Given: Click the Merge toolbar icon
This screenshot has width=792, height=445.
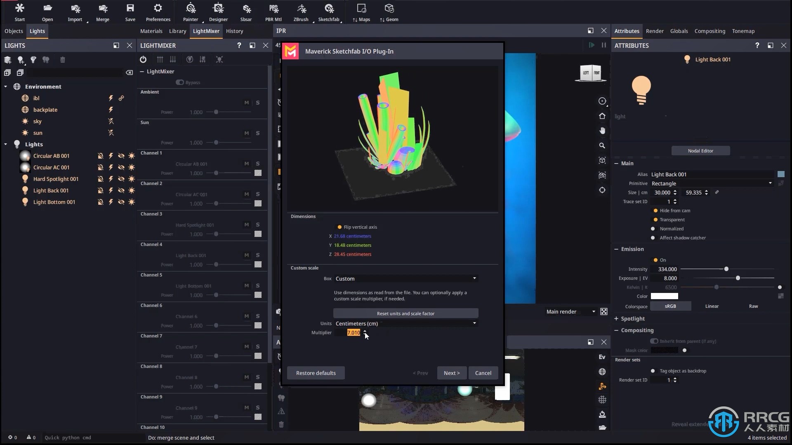Looking at the screenshot, I should pyautogui.click(x=103, y=12).
